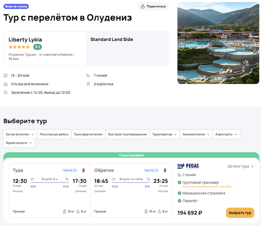The width and height of the screenshot is (261, 226).
Task: Open the Туроператор dropdown
Action: point(164,134)
